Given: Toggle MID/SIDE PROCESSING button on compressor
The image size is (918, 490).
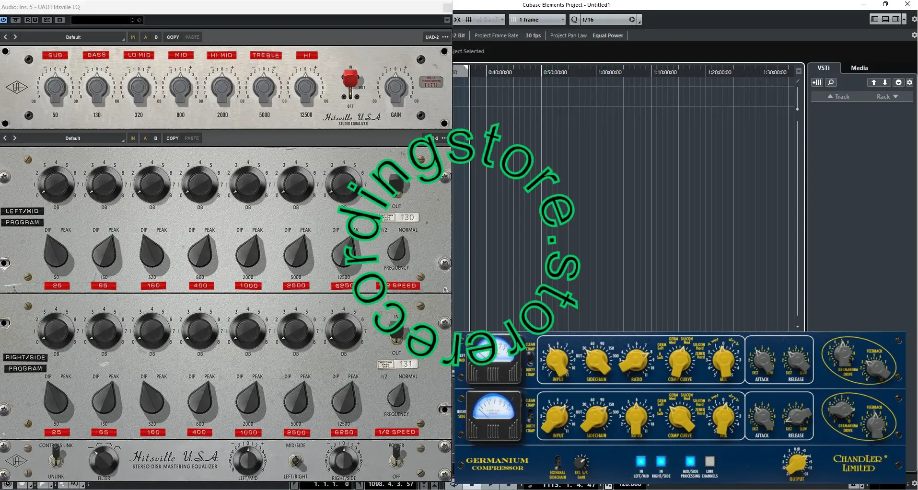Looking at the screenshot, I should pos(690,461).
